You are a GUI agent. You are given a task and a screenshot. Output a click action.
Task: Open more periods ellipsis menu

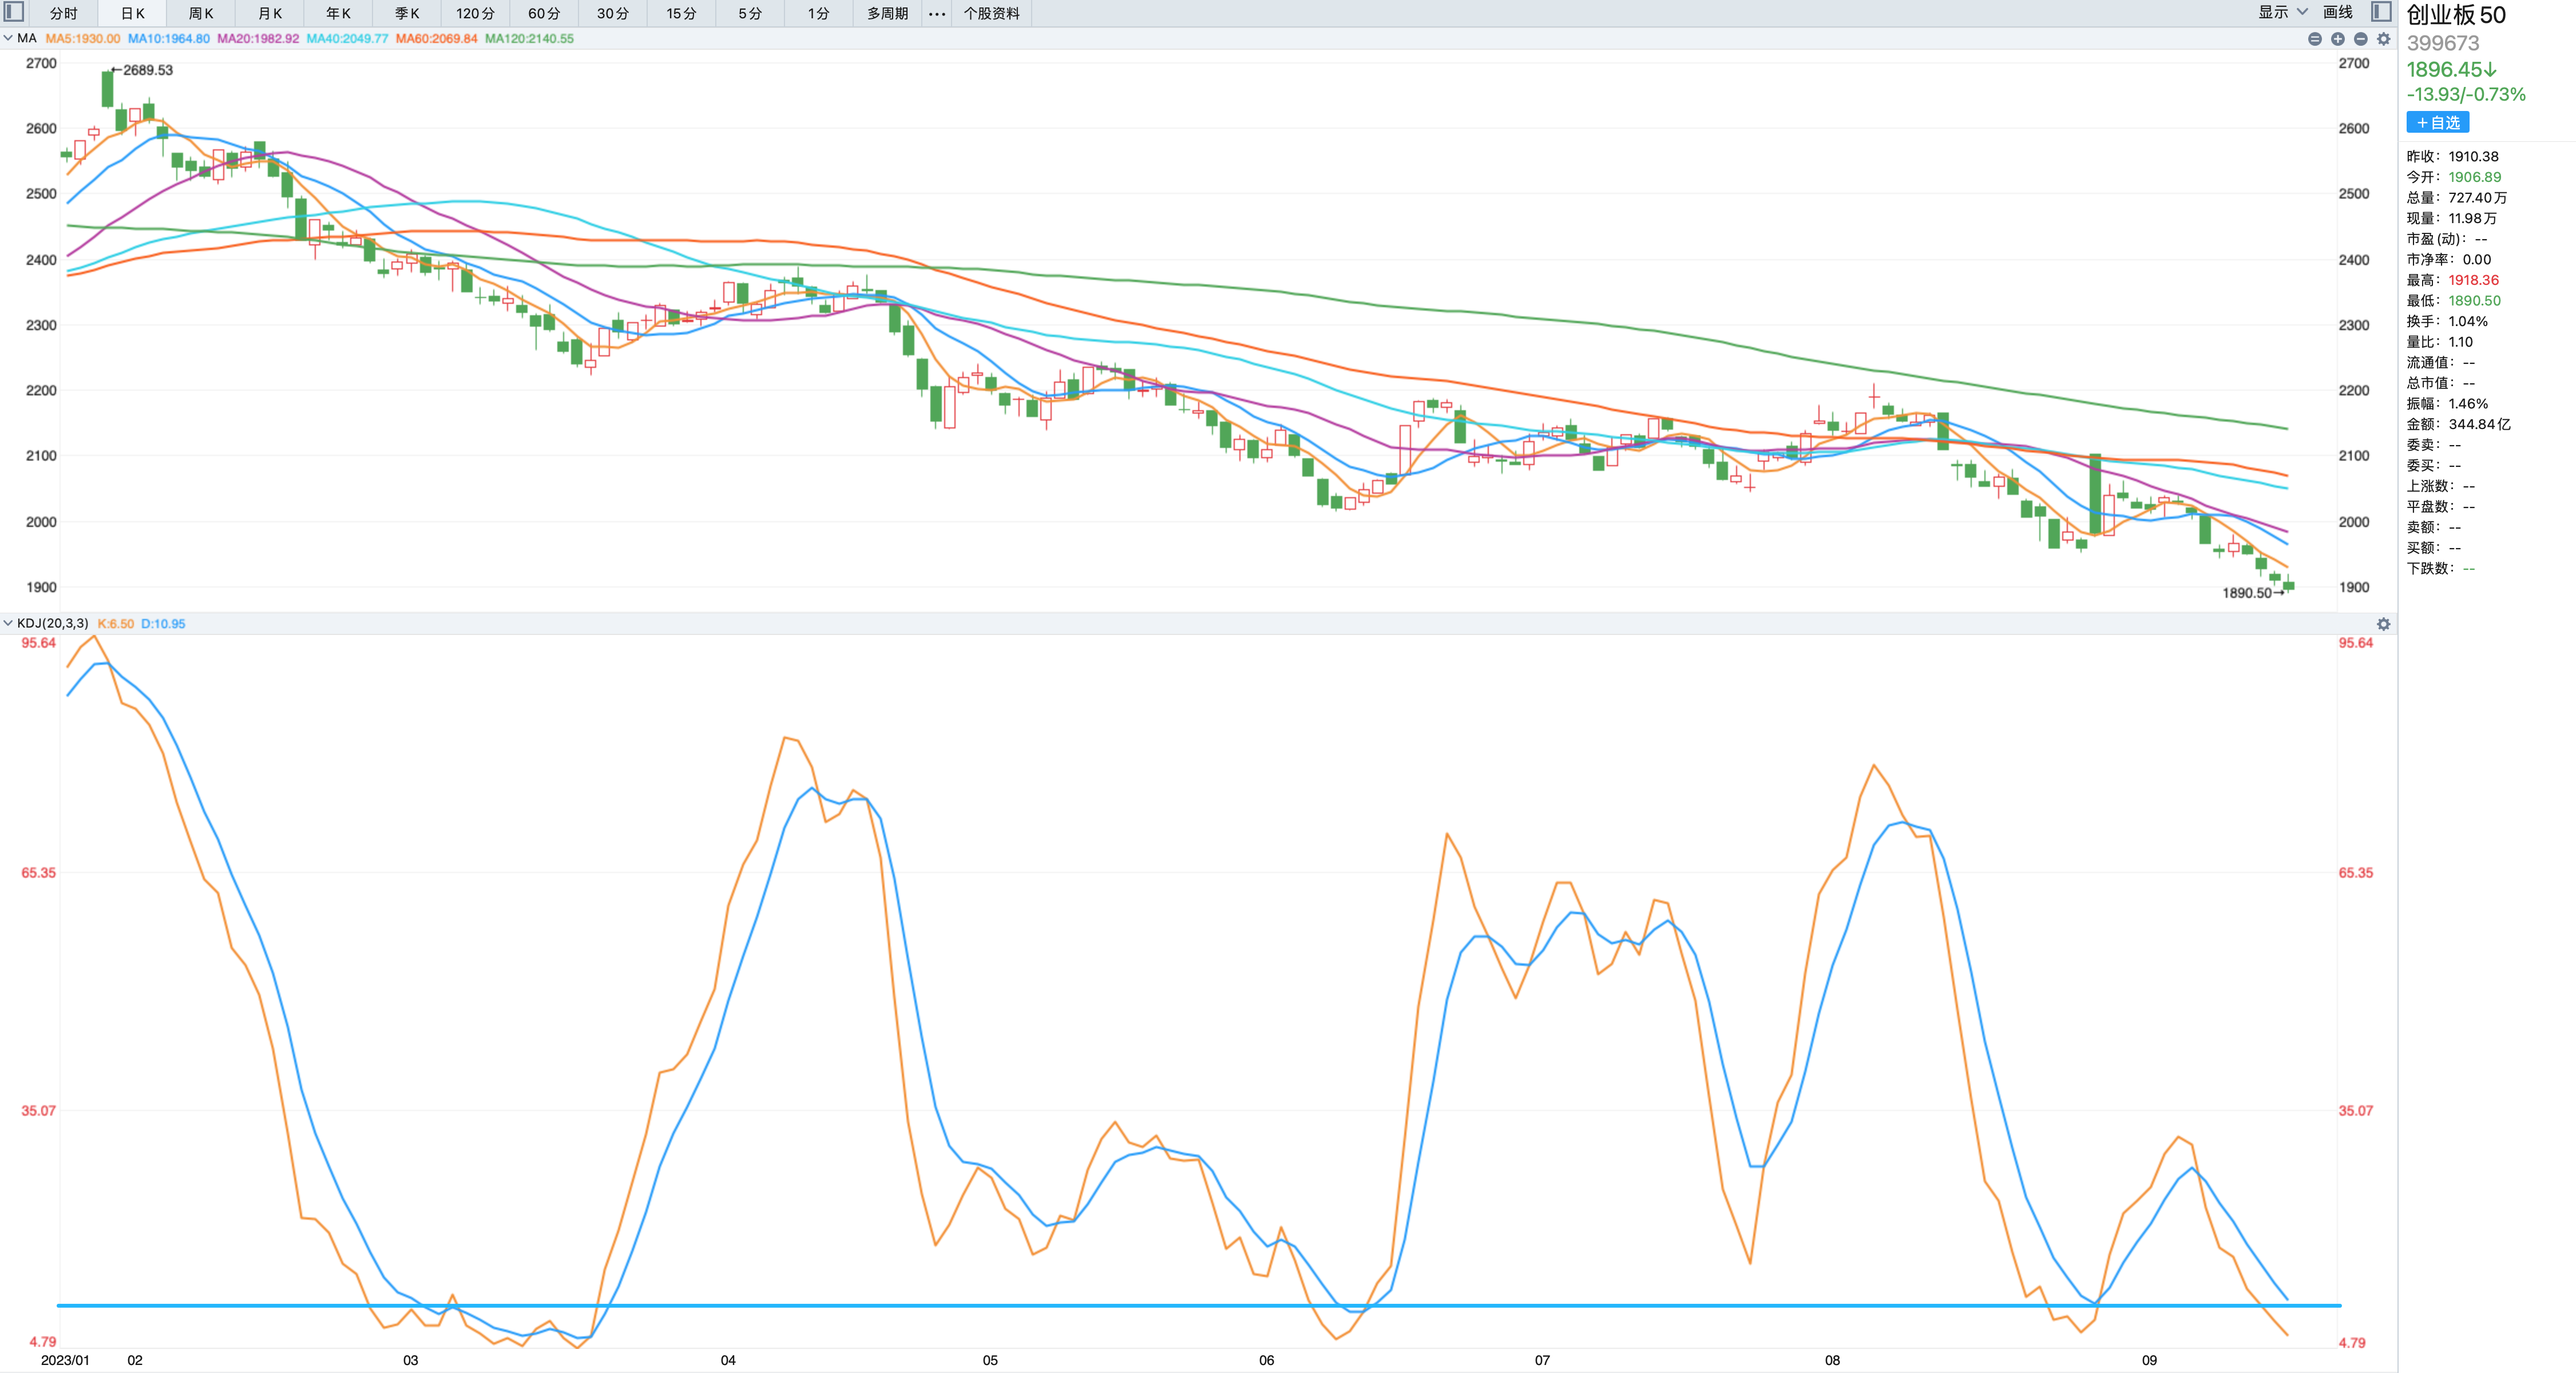pyautogui.click(x=936, y=13)
